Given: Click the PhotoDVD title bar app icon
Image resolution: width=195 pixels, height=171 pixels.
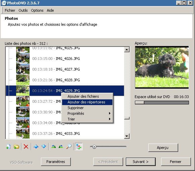Looking at the screenshot, I should pos(4,3).
